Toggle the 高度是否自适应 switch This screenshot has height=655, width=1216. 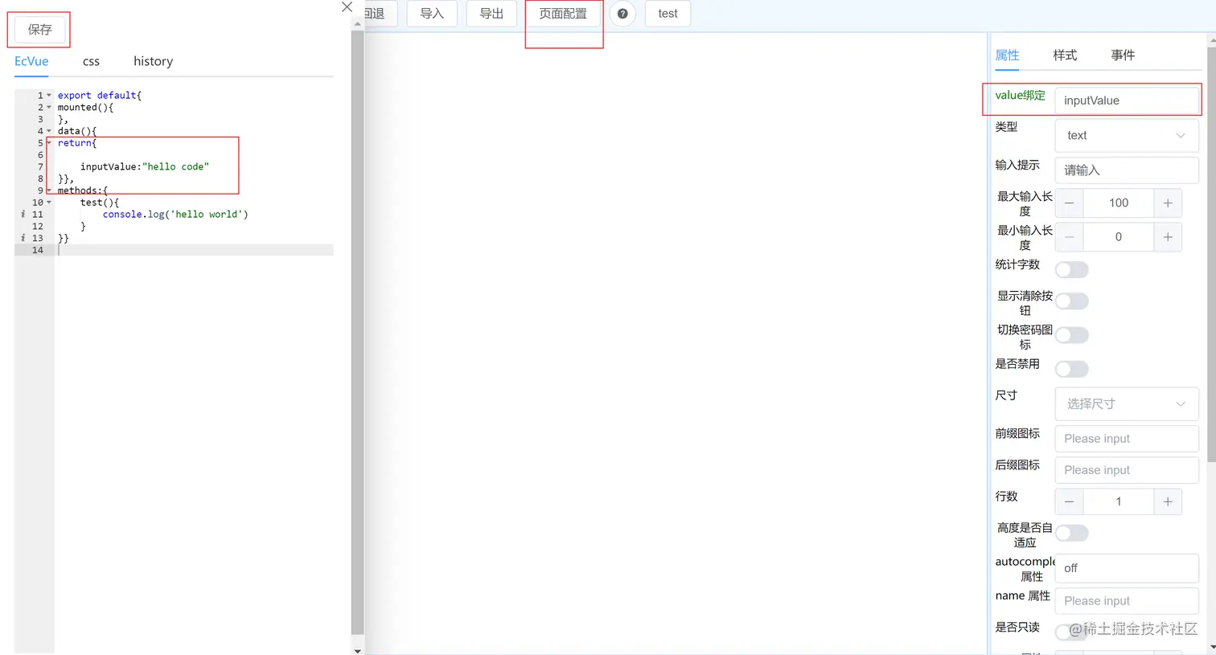tap(1072, 533)
